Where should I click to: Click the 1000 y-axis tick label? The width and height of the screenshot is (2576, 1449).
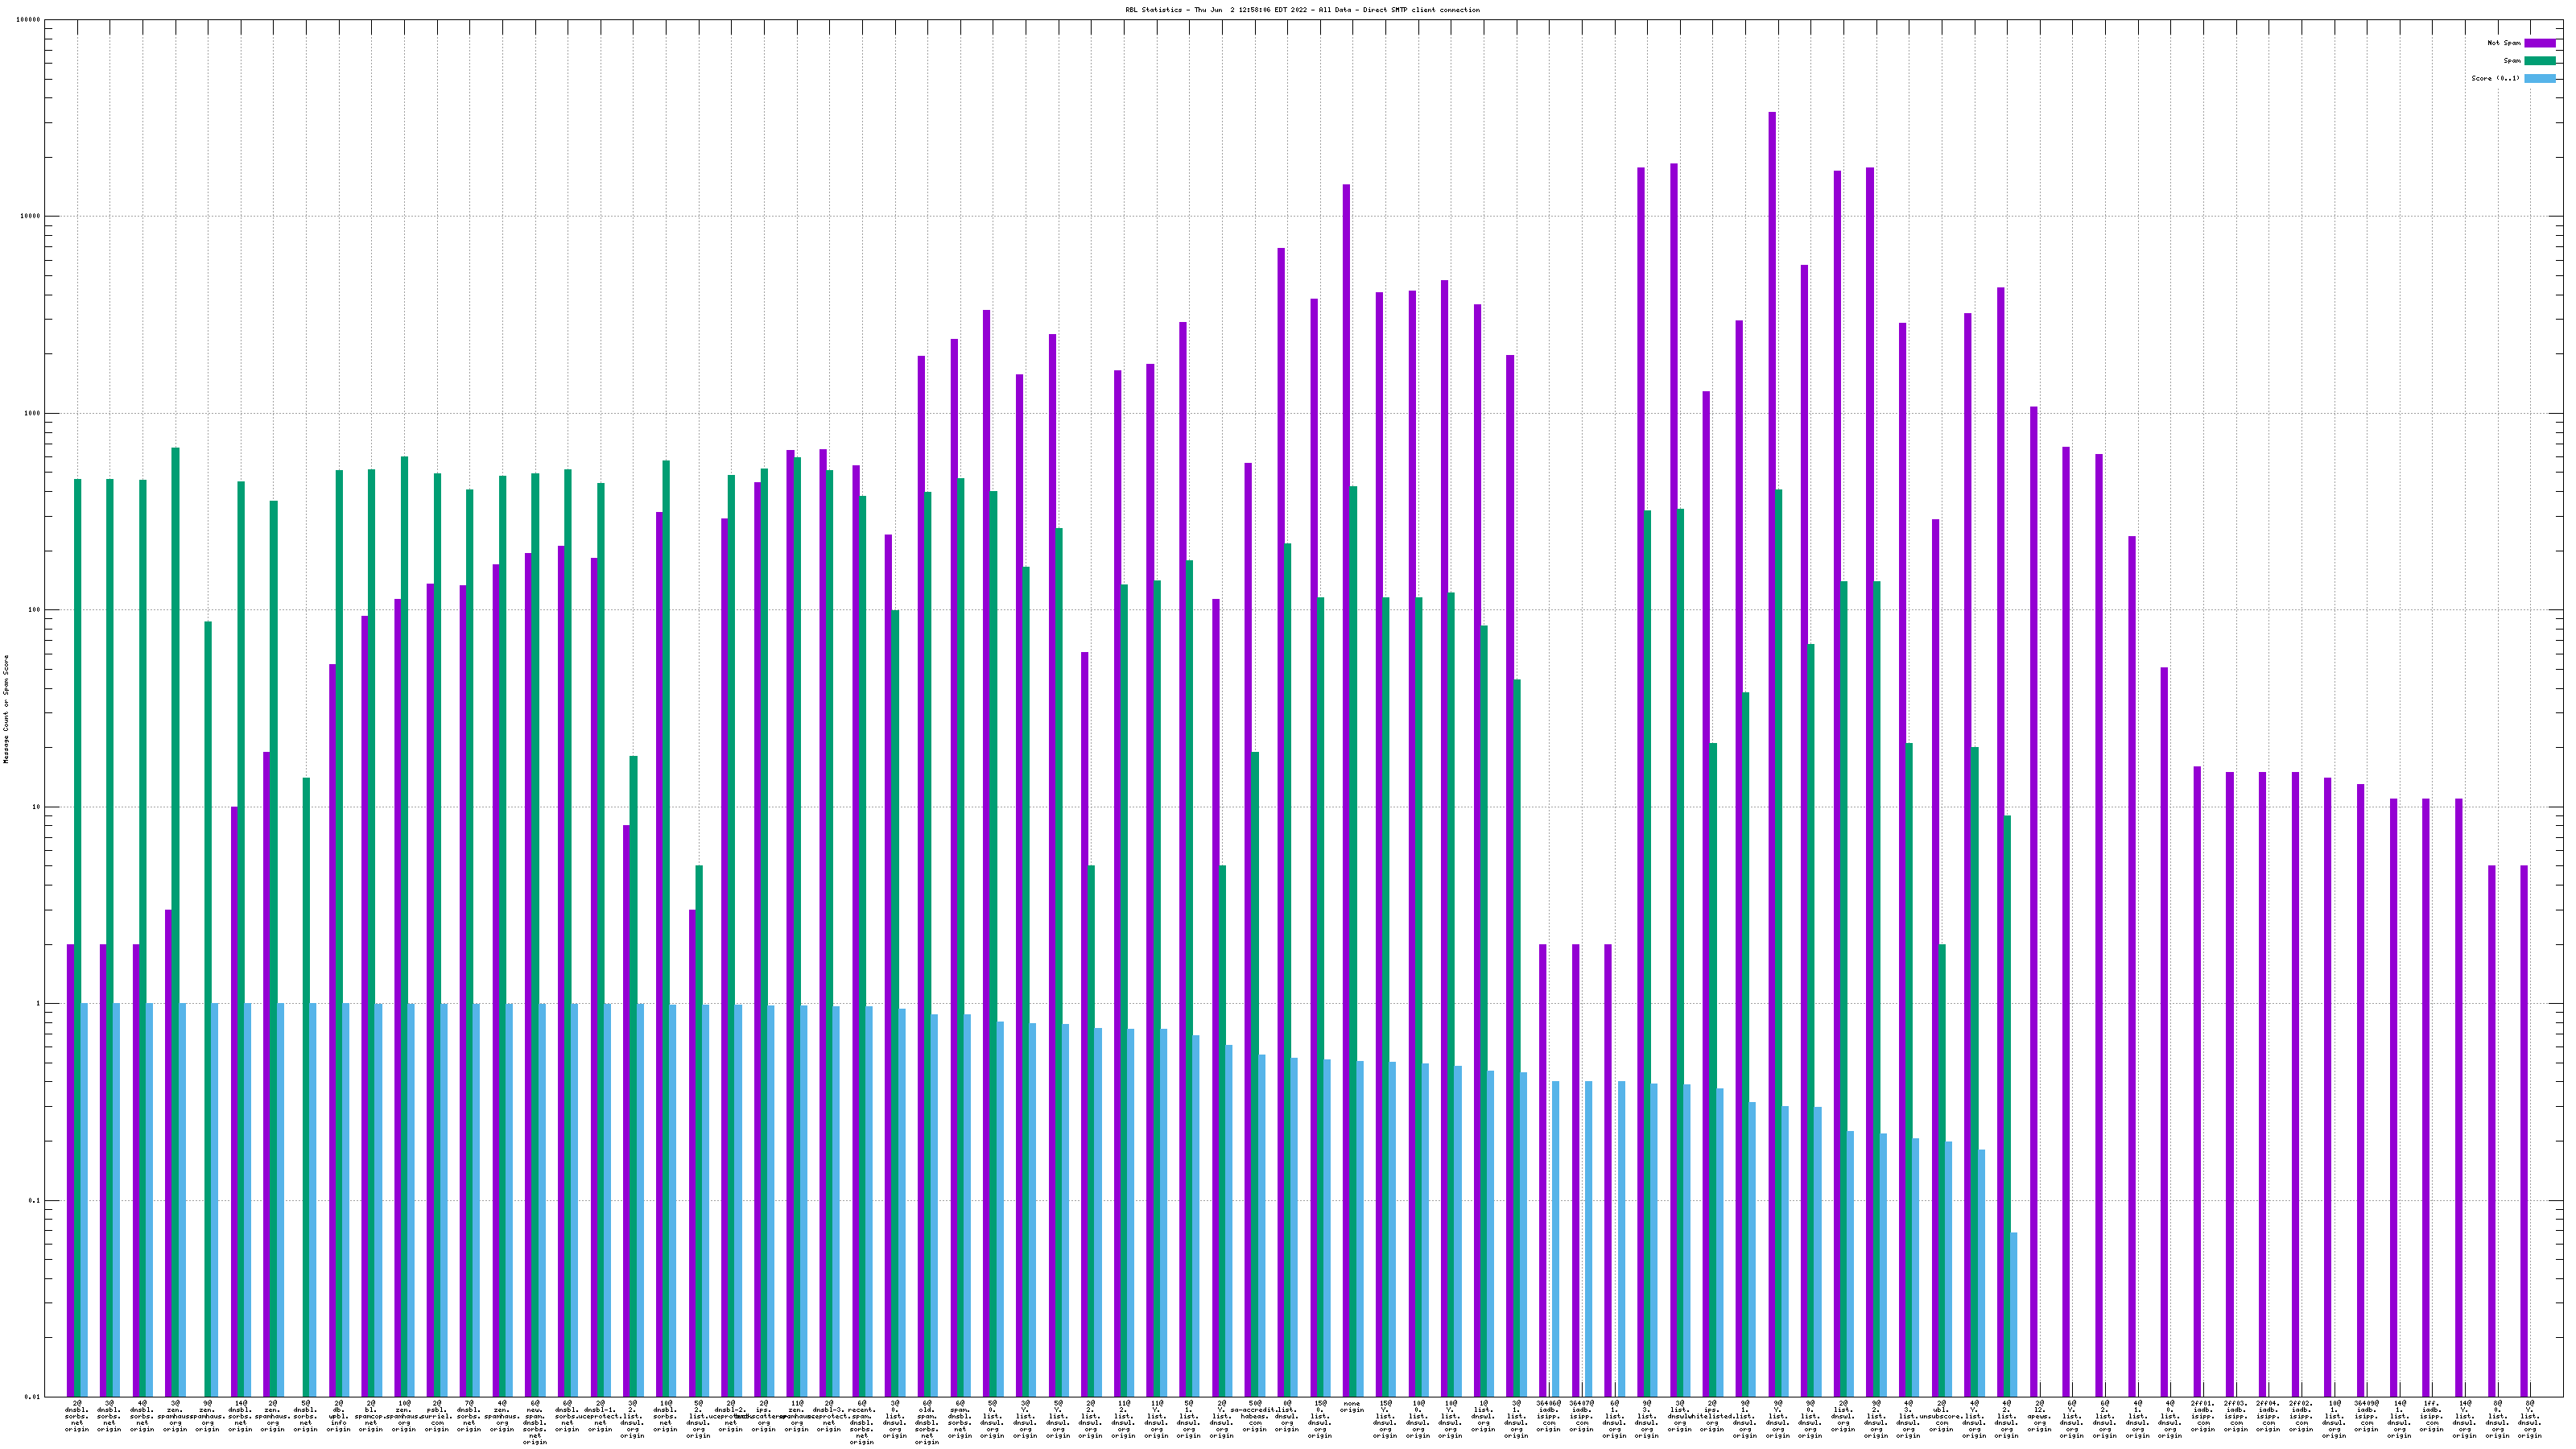click(x=33, y=413)
